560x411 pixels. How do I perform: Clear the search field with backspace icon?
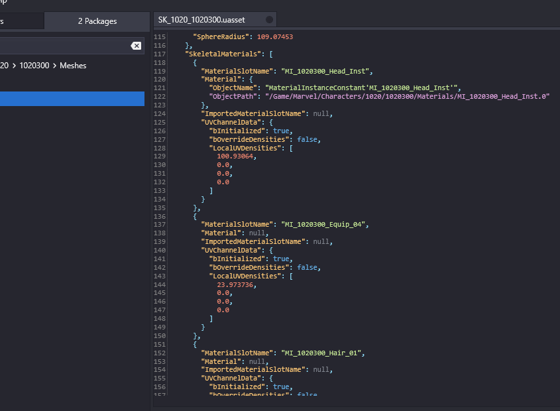[136, 46]
